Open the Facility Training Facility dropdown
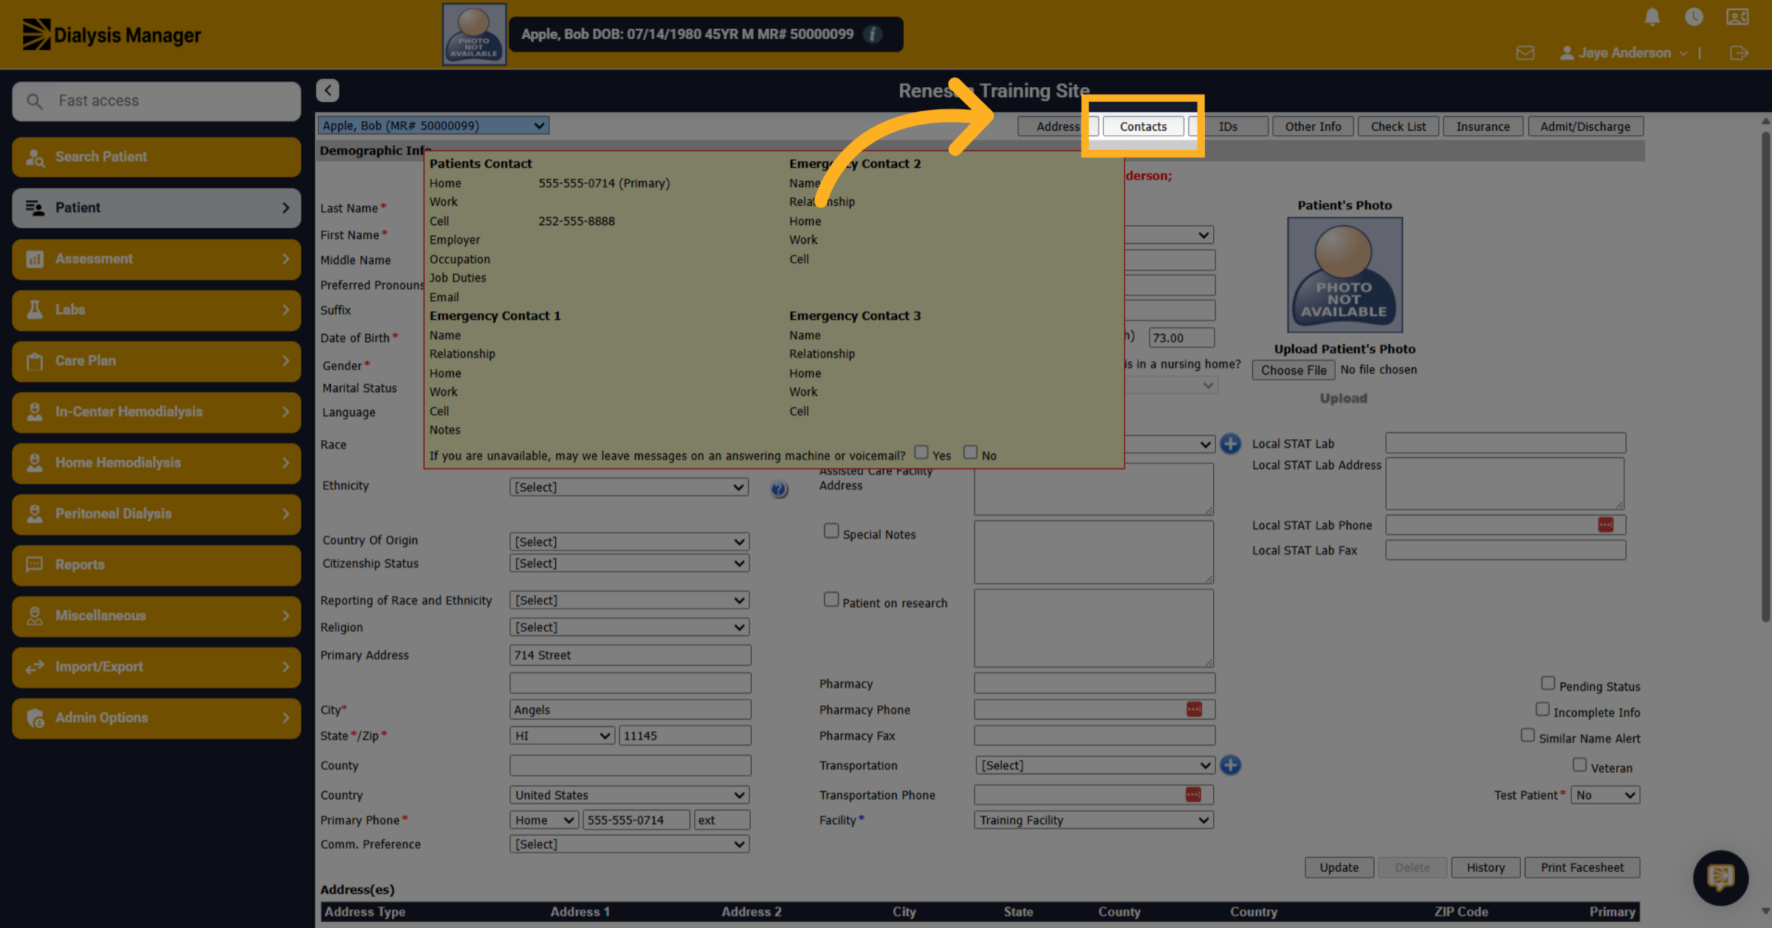Image resolution: width=1772 pixels, height=928 pixels. 1093,819
